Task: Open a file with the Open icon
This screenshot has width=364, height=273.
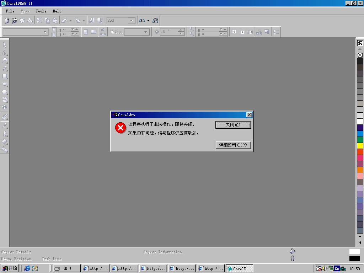Action: [15, 21]
